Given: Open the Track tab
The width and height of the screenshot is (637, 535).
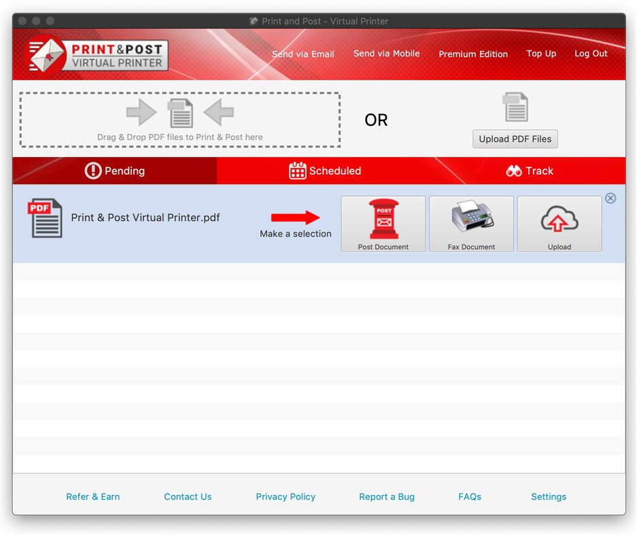Looking at the screenshot, I should click(x=530, y=171).
